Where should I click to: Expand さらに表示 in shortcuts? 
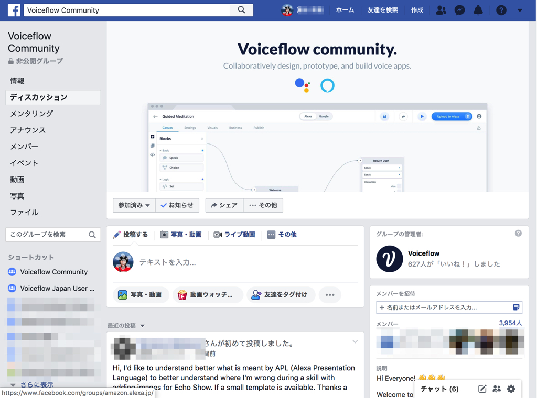(37, 385)
